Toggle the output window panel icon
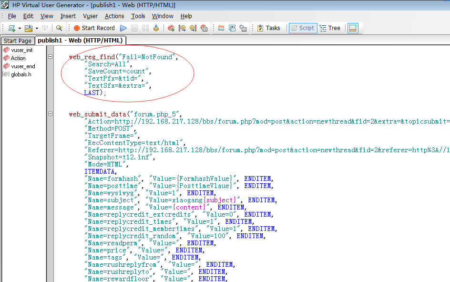 point(353,28)
